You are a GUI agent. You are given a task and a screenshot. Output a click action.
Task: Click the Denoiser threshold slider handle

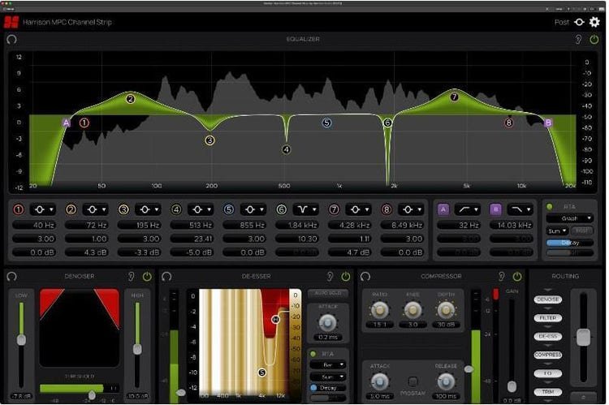92,395
